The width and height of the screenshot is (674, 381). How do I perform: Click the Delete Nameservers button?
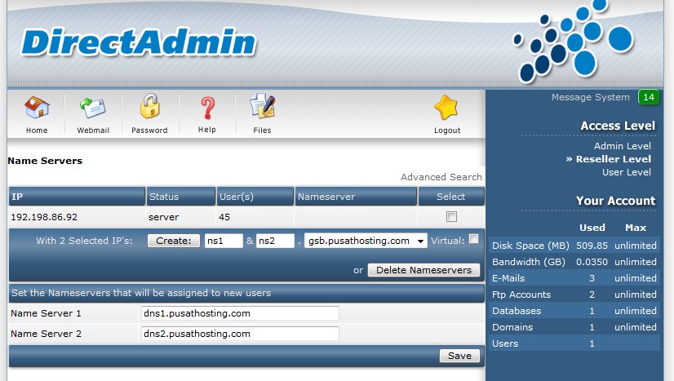[423, 270]
